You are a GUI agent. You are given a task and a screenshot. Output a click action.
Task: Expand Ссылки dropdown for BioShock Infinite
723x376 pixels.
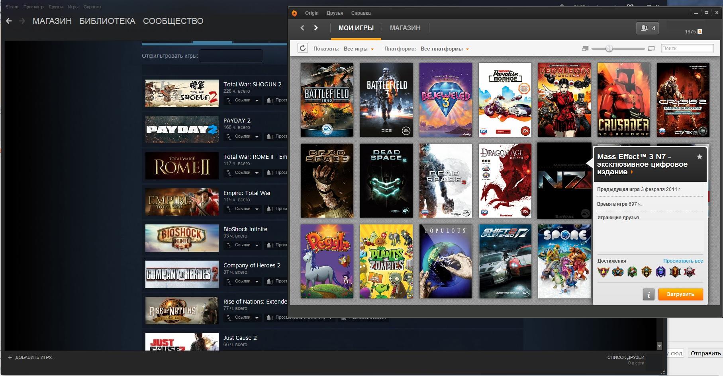point(243,245)
